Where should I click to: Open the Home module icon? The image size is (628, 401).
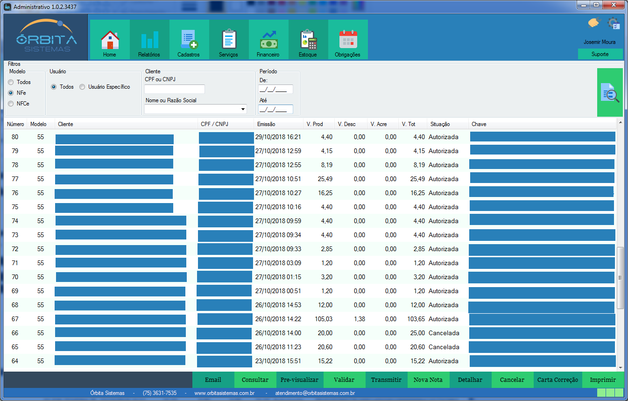tap(110, 40)
